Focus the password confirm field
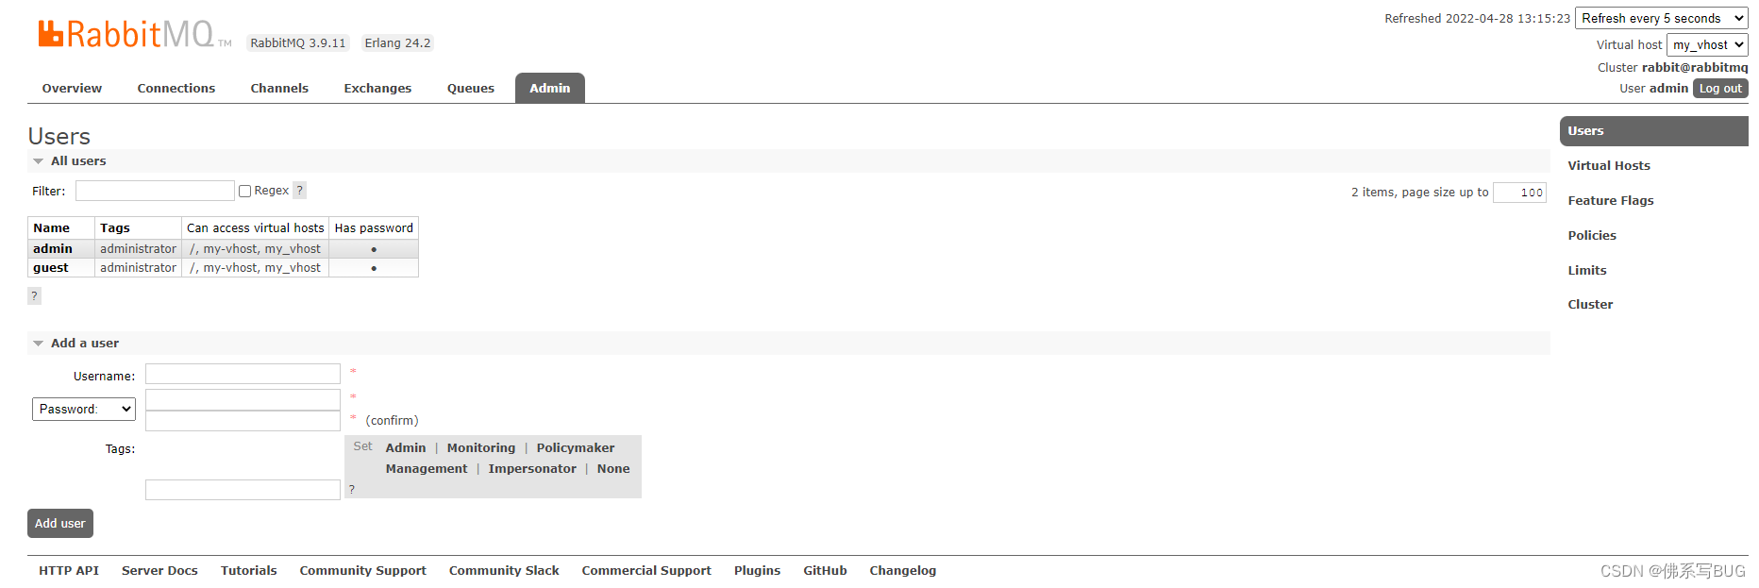 (243, 420)
